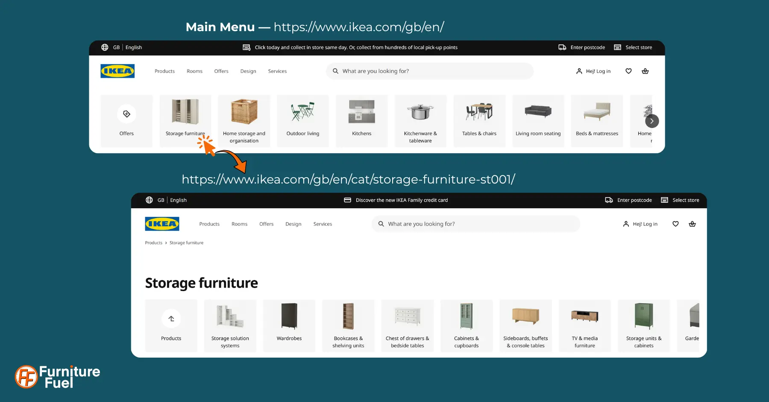Click the search field in the top screenshot
The image size is (769, 402).
click(x=430, y=71)
